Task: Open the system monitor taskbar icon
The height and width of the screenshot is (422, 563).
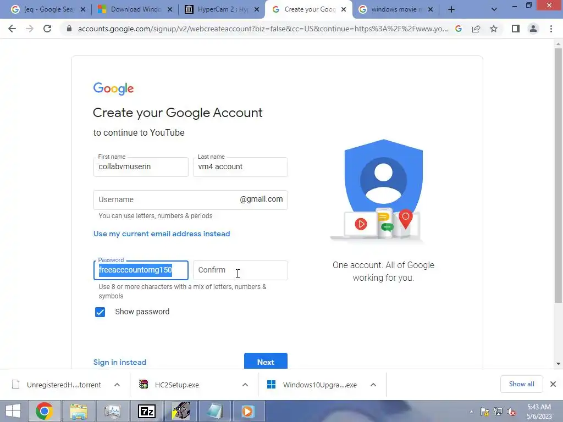Action: (x=112, y=411)
